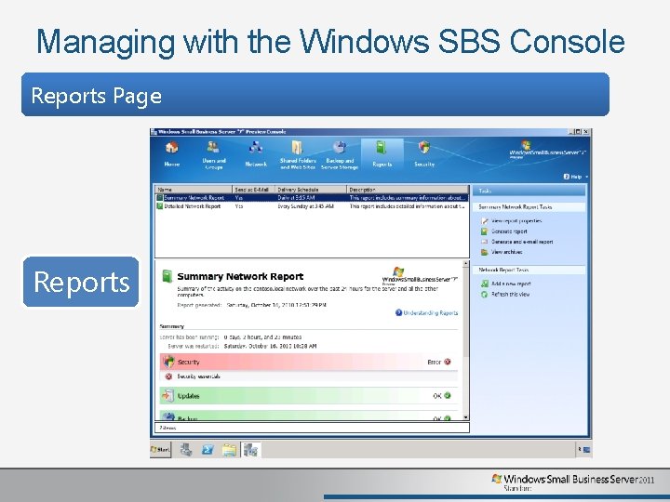Image resolution: width=670 pixels, height=502 pixels.
Task: Click the envelope icon for e-mail report
Action: click(484, 242)
